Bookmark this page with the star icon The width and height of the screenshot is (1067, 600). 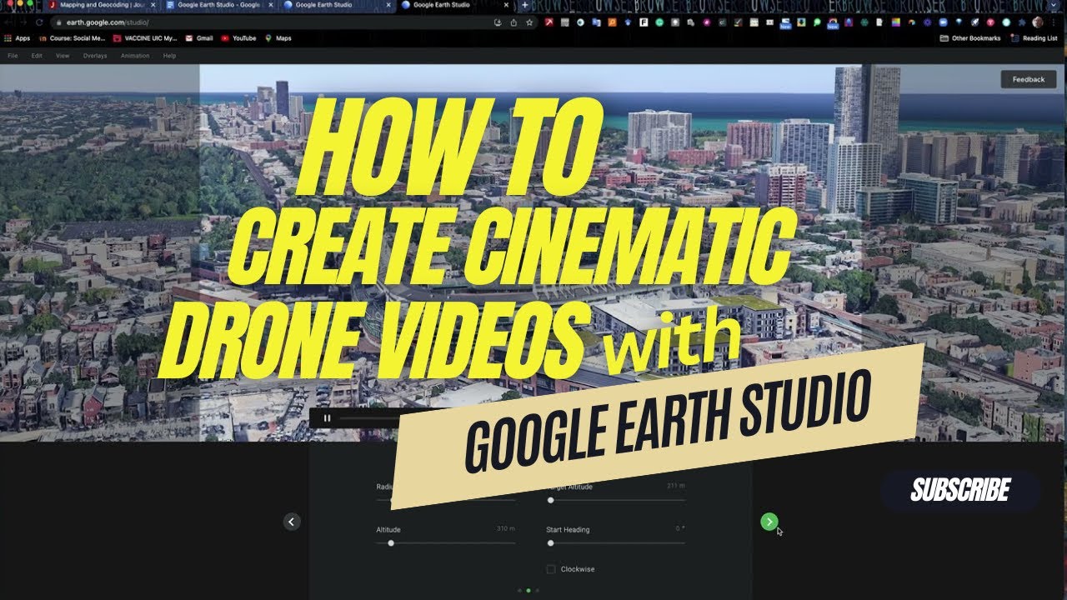530,22
